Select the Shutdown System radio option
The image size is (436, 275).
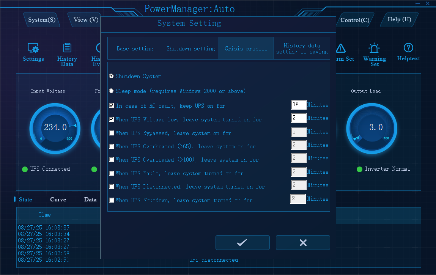(111, 76)
